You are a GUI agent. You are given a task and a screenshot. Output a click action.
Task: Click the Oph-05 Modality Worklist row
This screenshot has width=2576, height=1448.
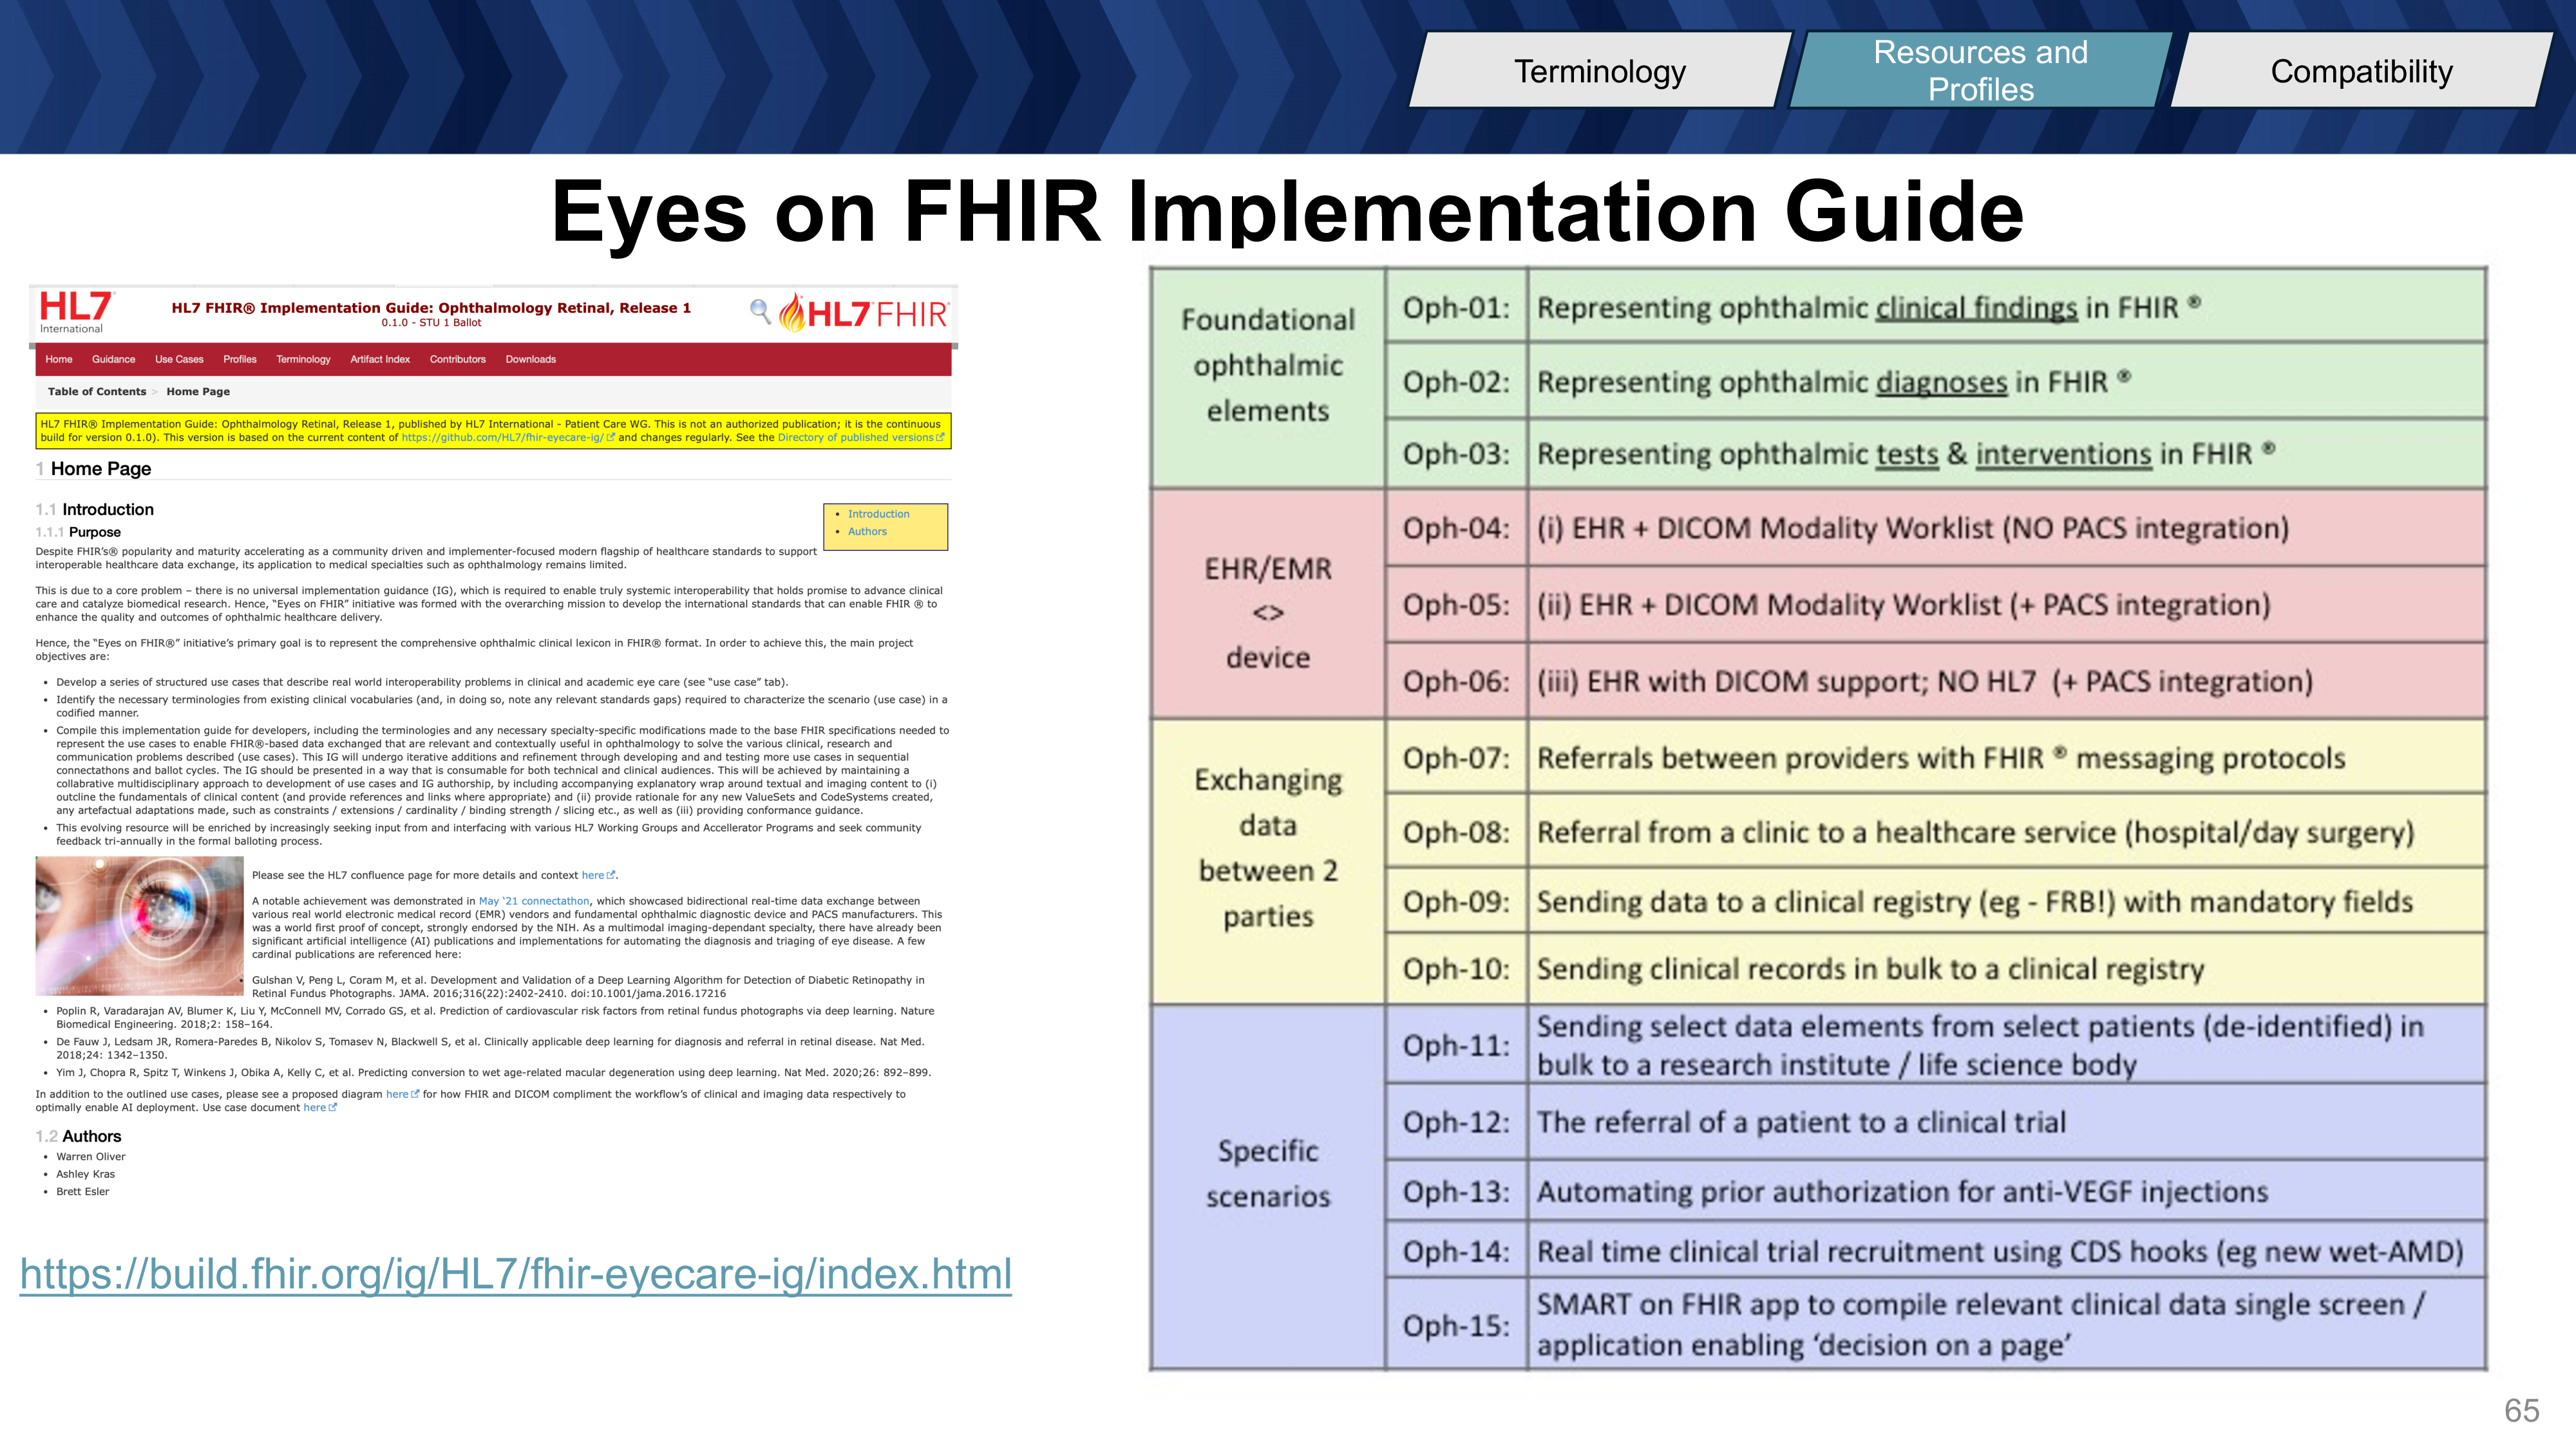click(1936, 604)
